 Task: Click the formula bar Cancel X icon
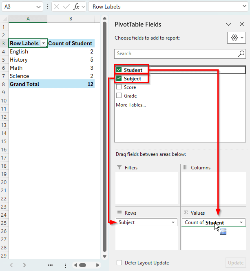[57, 7]
